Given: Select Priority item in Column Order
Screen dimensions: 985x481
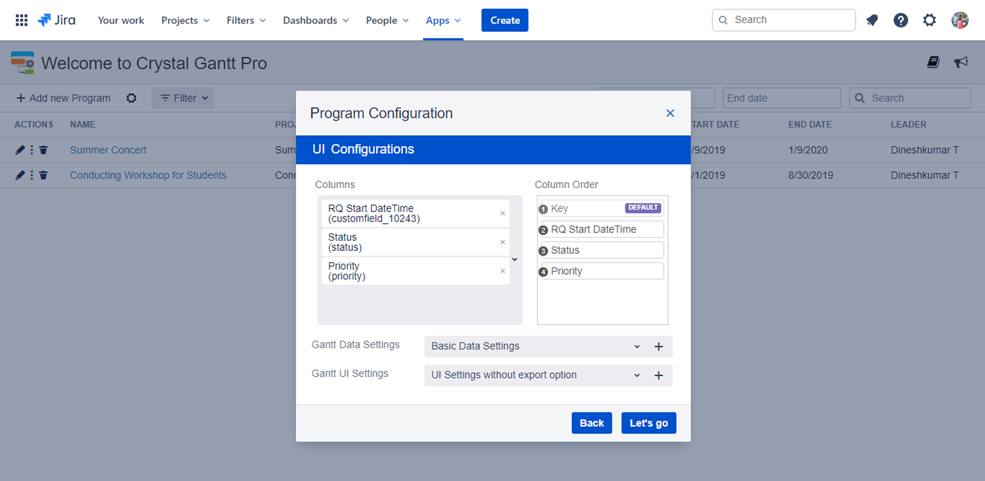Looking at the screenshot, I should [x=602, y=271].
